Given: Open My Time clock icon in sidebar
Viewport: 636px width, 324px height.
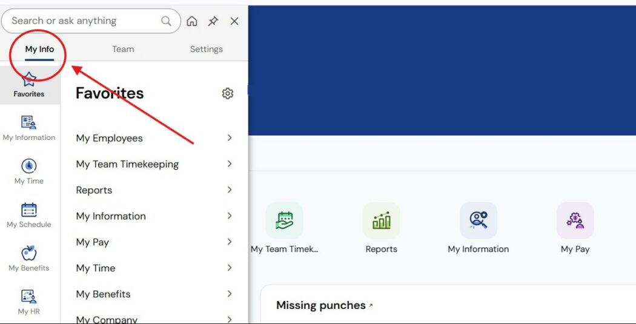Looking at the screenshot, I should click(x=29, y=171).
